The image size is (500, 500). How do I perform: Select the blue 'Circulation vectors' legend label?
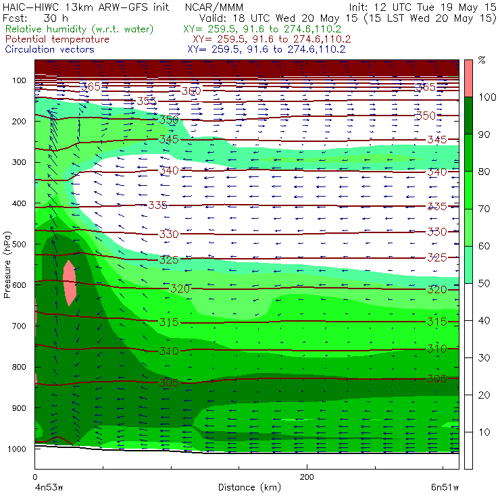tap(49, 49)
